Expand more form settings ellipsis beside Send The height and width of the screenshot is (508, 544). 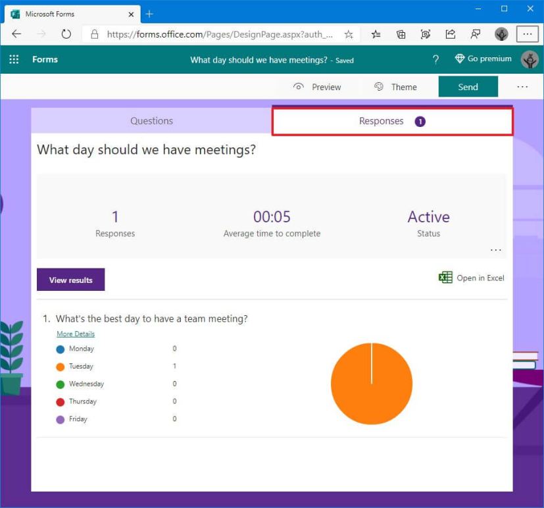pyautogui.click(x=522, y=87)
